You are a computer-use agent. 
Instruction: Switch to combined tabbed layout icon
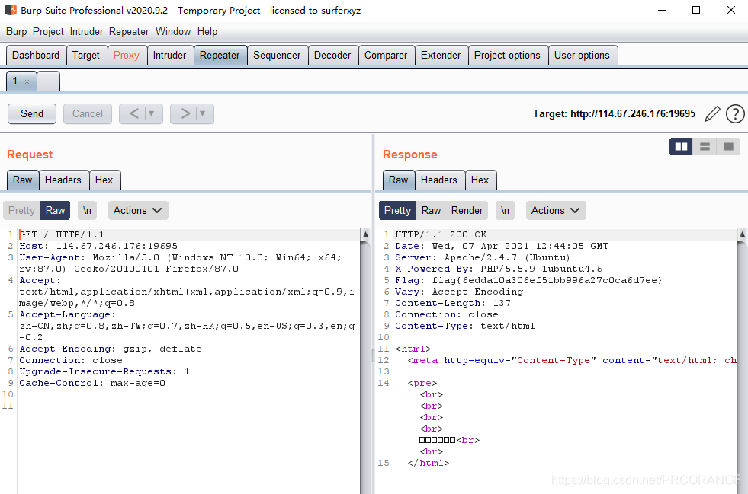point(728,147)
